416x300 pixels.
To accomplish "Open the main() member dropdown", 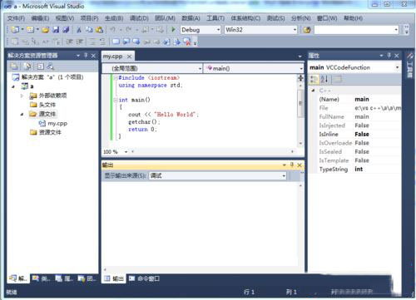I will pos(301,68).
